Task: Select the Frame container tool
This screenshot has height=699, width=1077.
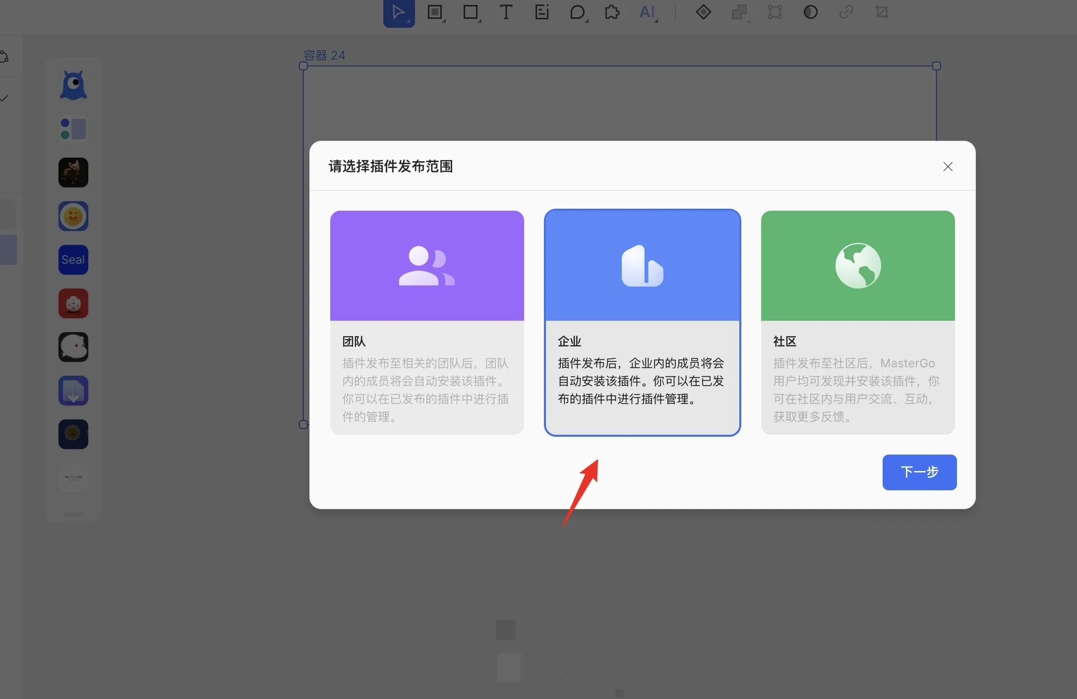Action: (434, 12)
